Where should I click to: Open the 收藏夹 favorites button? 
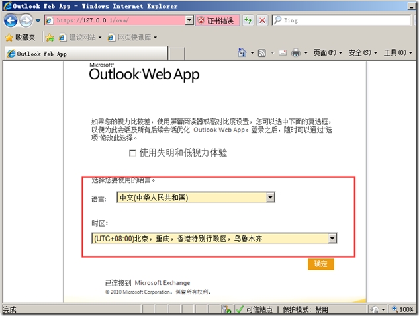[21, 38]
